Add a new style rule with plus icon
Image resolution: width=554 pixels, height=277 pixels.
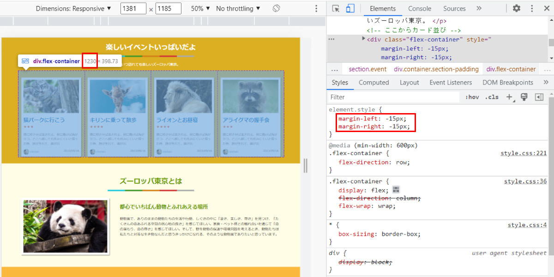tap(510, 97)
